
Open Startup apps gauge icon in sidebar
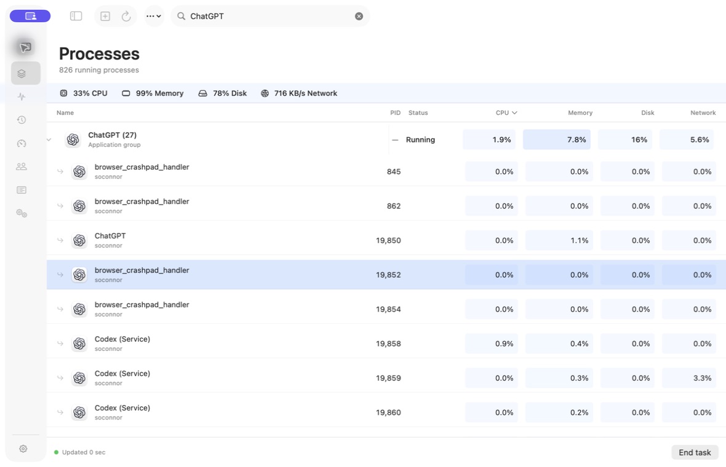point(22,143)
